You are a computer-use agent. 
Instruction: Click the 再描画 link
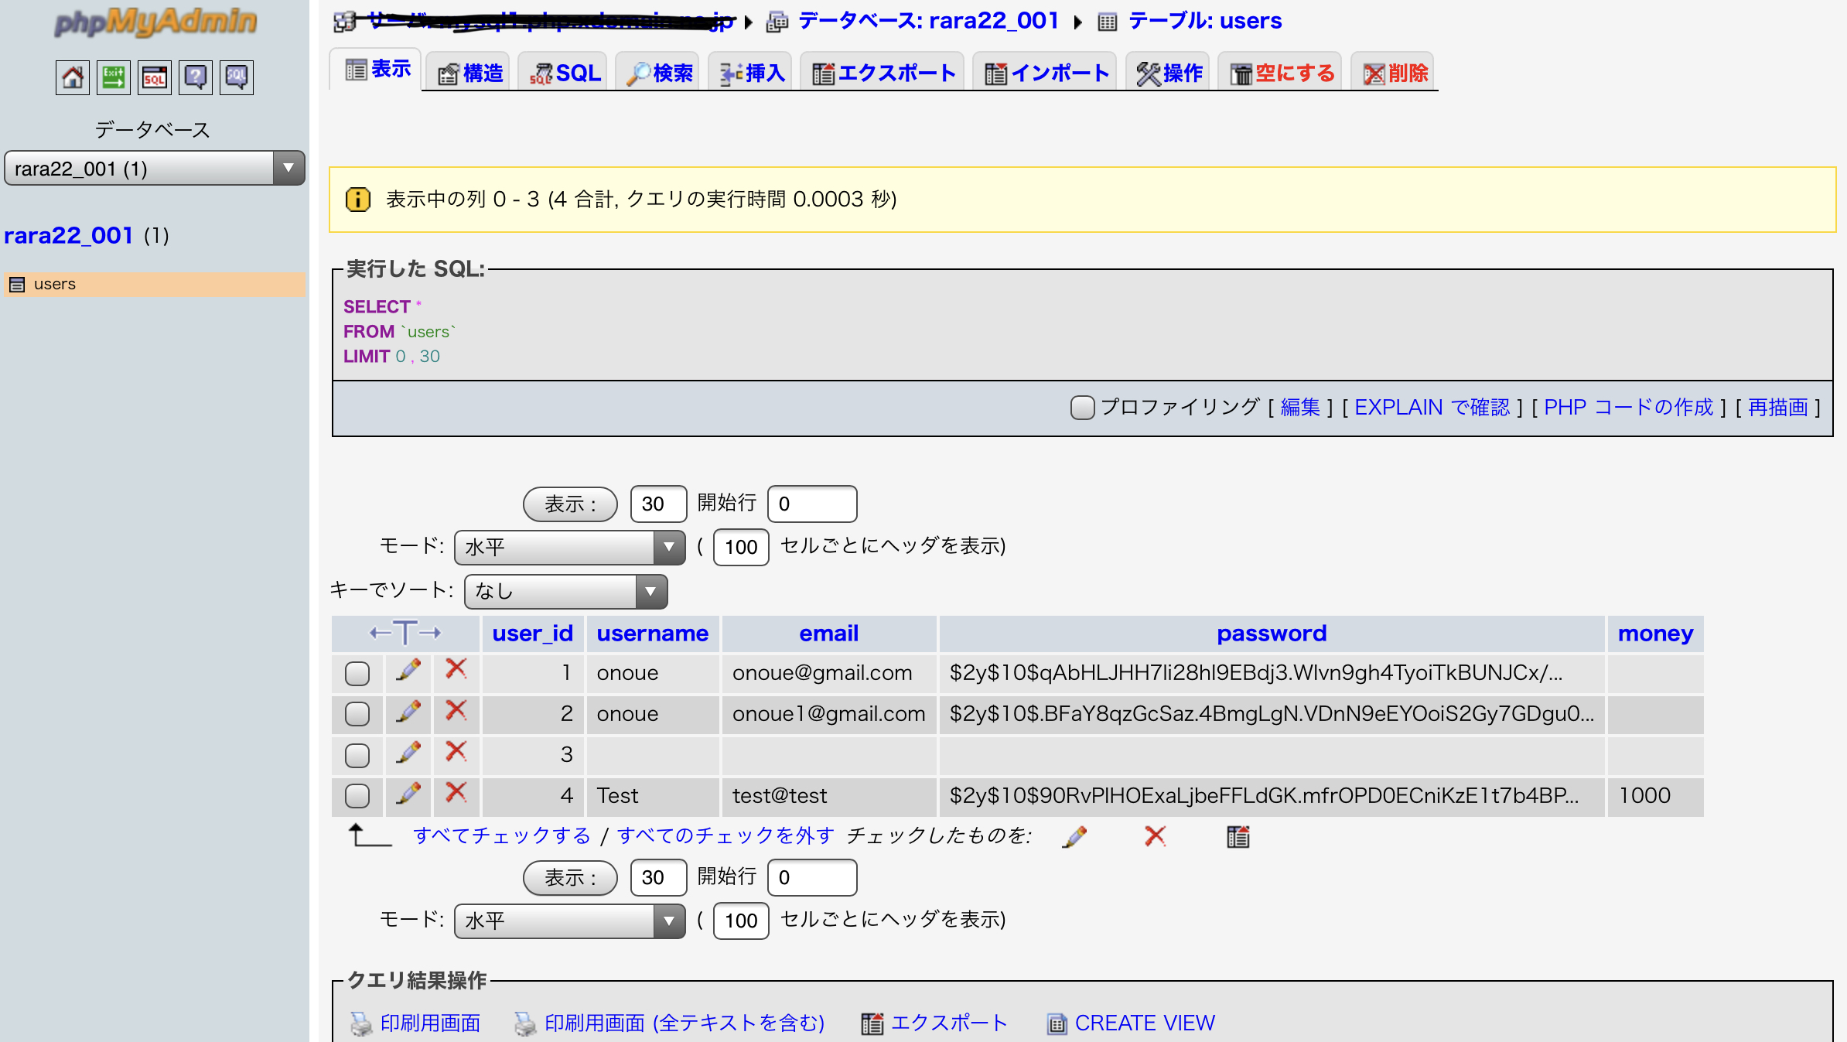coord(1778,408)
